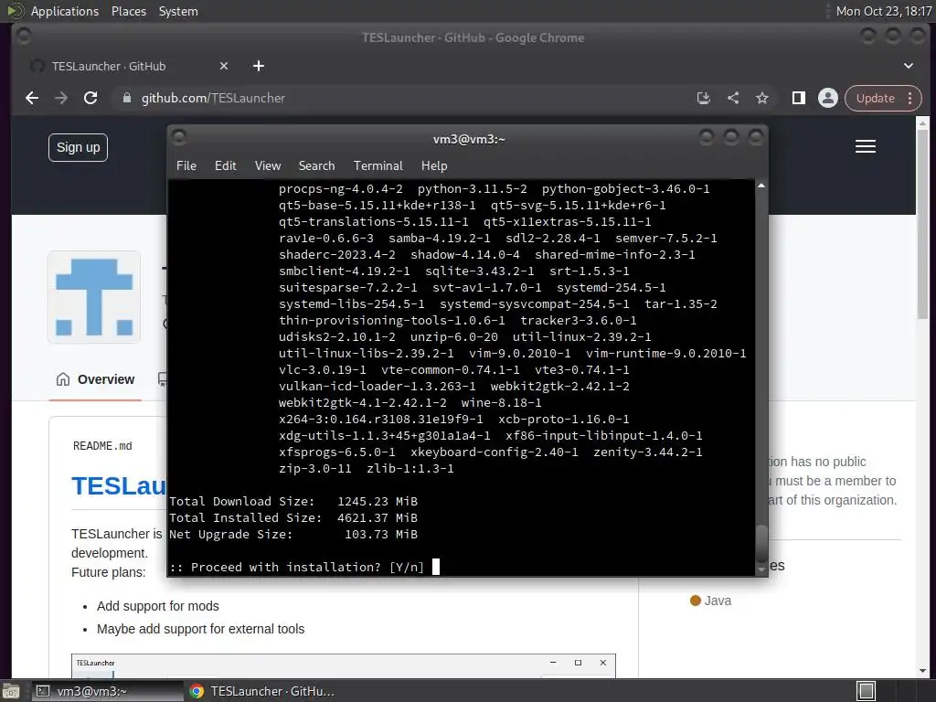Viewport: 936px width, 702px height.
Task: Open the Terminal menu in terminal
Action: tap(378, 165)
